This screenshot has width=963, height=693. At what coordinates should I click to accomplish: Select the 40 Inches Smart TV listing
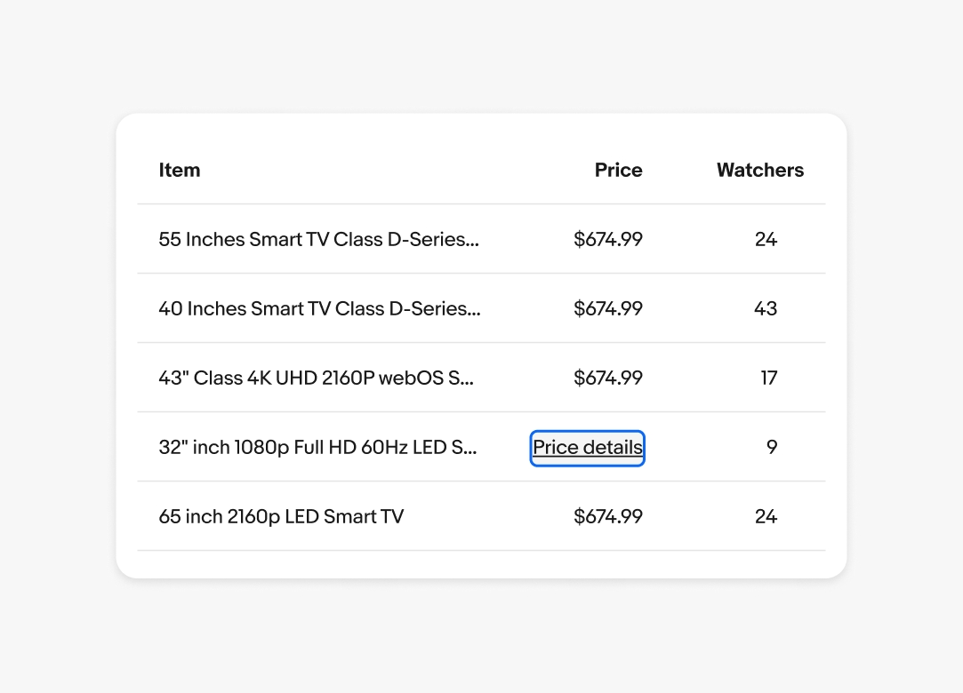click(x=320, y=308)
